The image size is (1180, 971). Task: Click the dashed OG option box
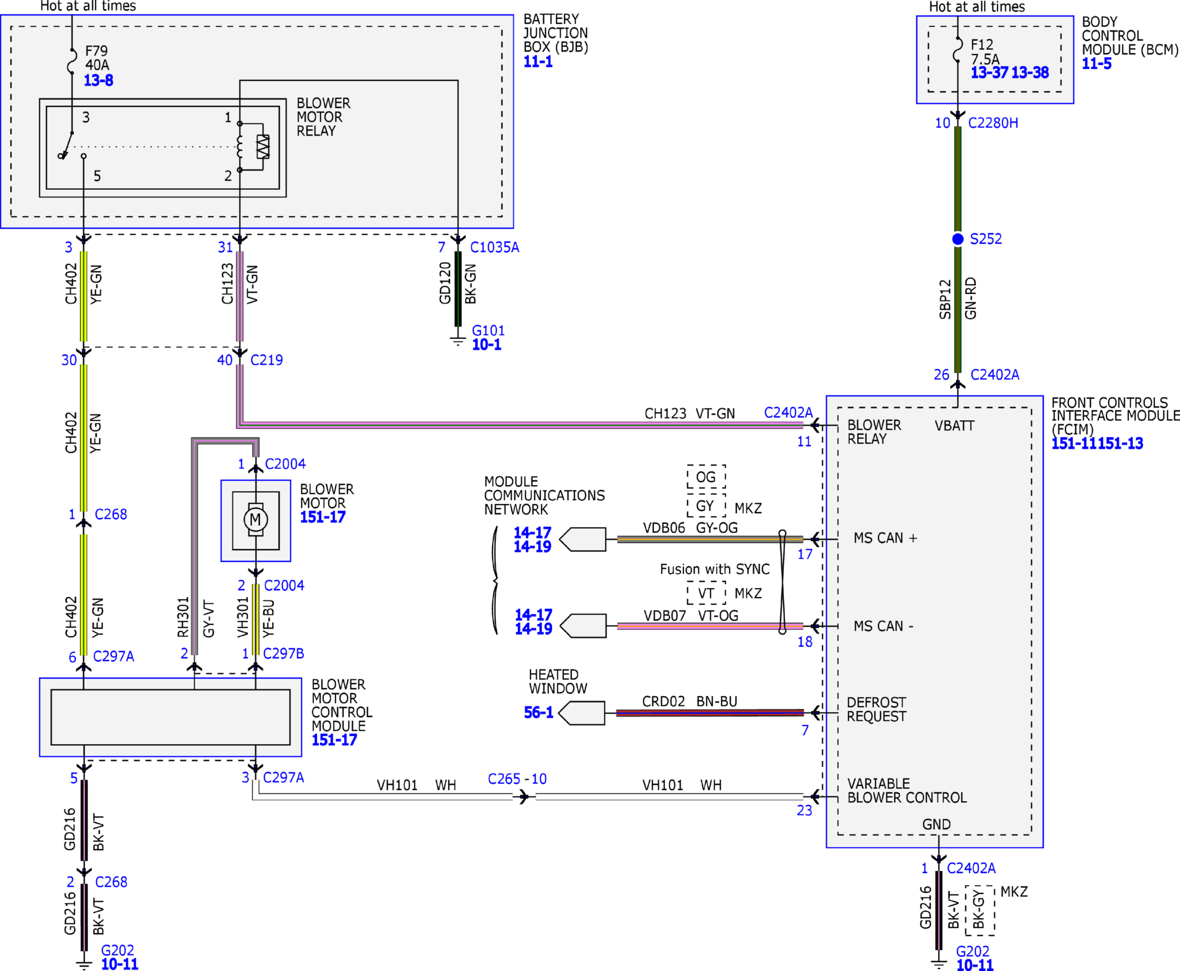pyautogui.click(x=706, y=477)
